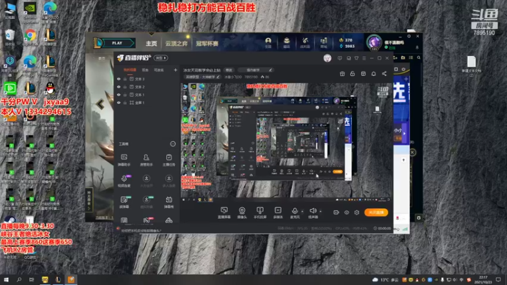Screen dimensions: 507x285
Task: Select the third scene tab in sources panel
Action: tap(158, 70)
